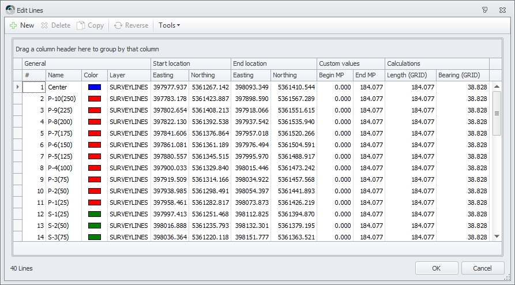Click the Bearing (GRID) column header

tap(462, 75)
